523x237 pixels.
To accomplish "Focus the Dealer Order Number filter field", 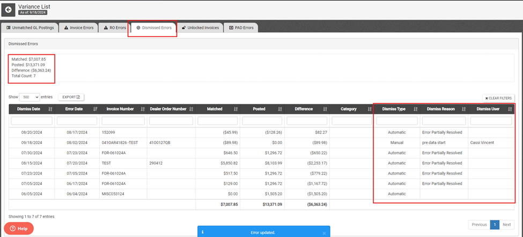I will (171, 121).
